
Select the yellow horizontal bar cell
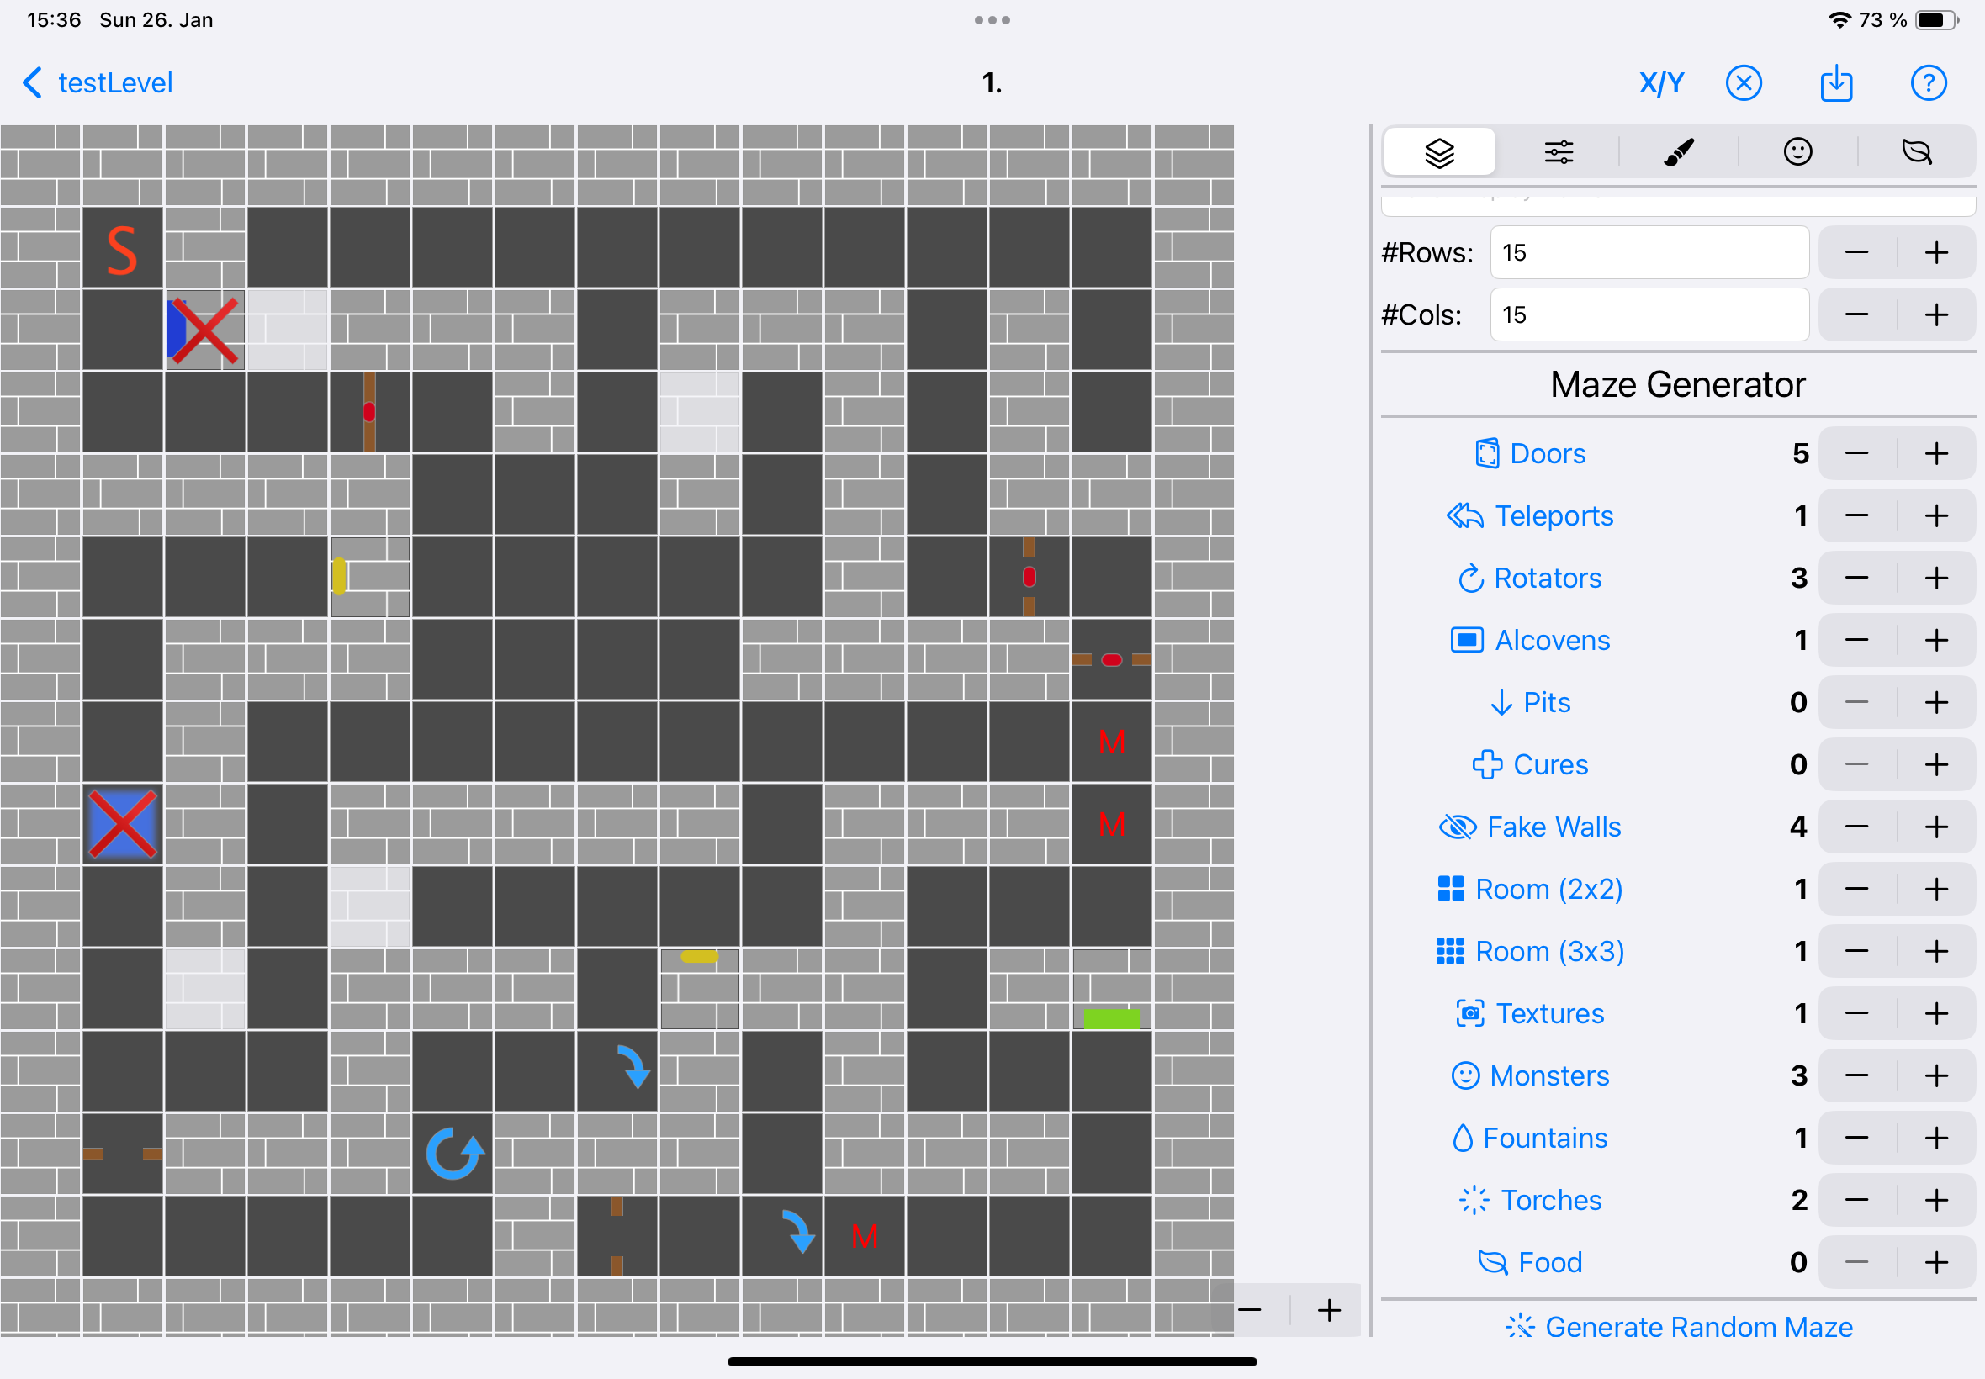(x=699, y=990)
